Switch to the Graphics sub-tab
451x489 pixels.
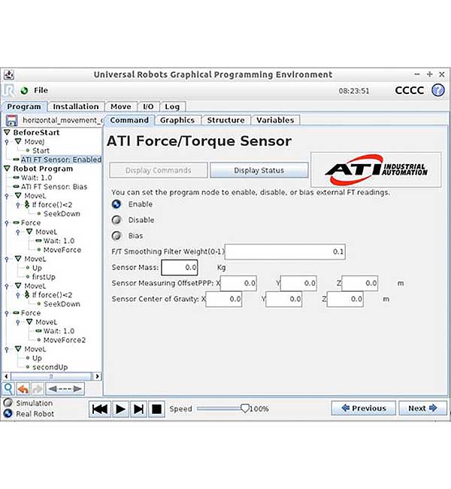[x=177, y=120]
